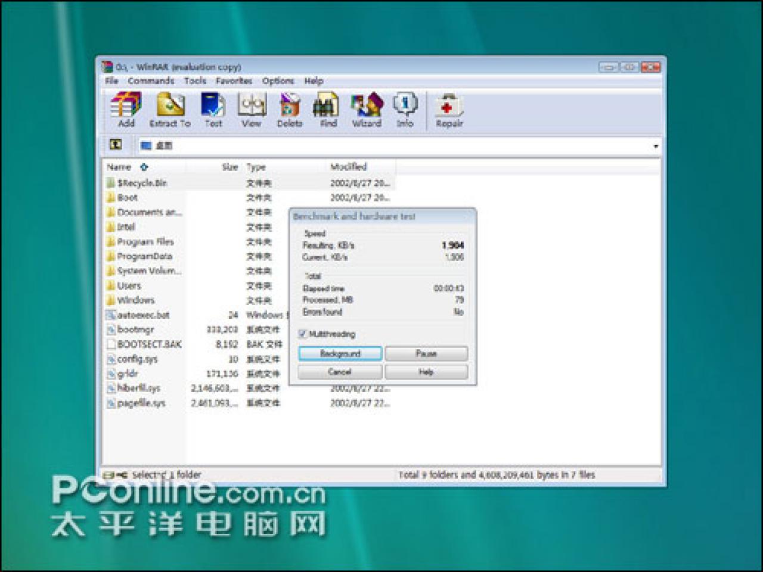Click the hiberfil.sys file icon
The width and height of the screenshot is (763, 572).
(111, 388)
